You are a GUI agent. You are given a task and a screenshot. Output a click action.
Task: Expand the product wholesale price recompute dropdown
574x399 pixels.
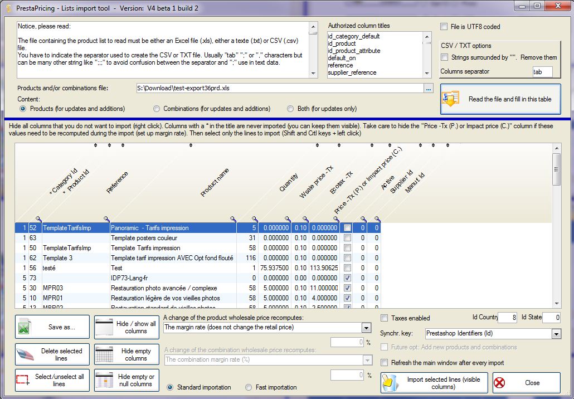[x=366, y=328]
